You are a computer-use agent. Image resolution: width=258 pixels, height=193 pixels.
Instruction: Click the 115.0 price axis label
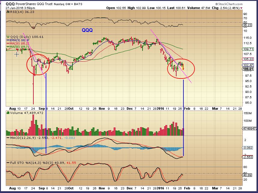click(247, 38)
